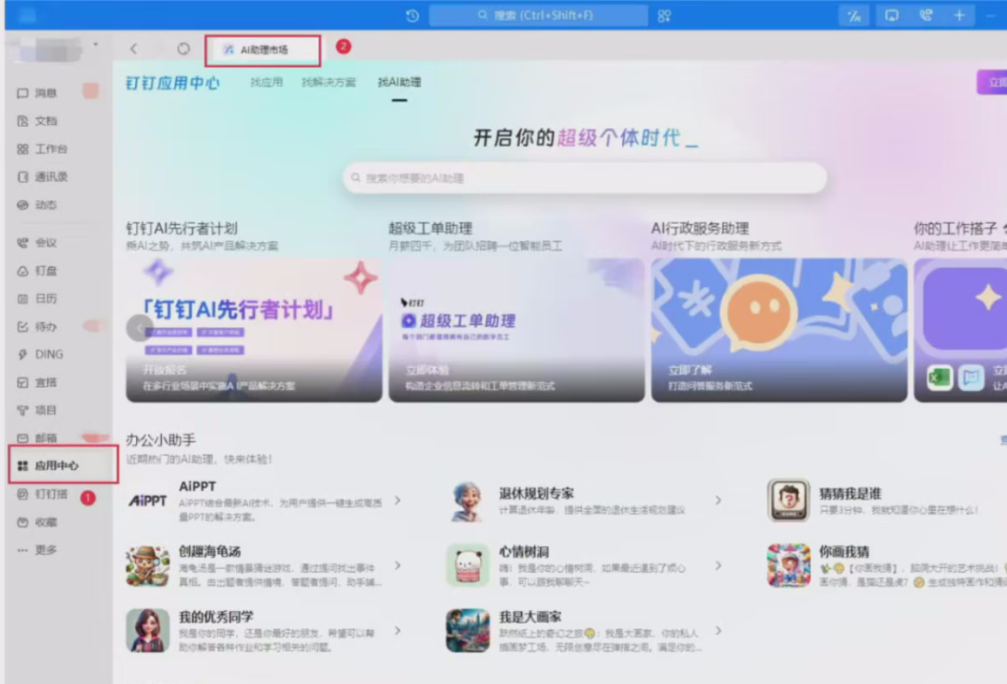Go back with the left arrow button
The image size is (1007, 684).
pyautogui.click(x=133, y=49)
